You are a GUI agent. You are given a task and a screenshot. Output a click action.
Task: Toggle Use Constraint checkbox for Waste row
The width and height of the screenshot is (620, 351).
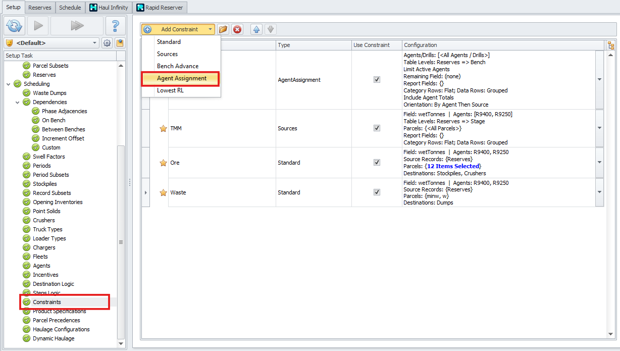(377, 192)
